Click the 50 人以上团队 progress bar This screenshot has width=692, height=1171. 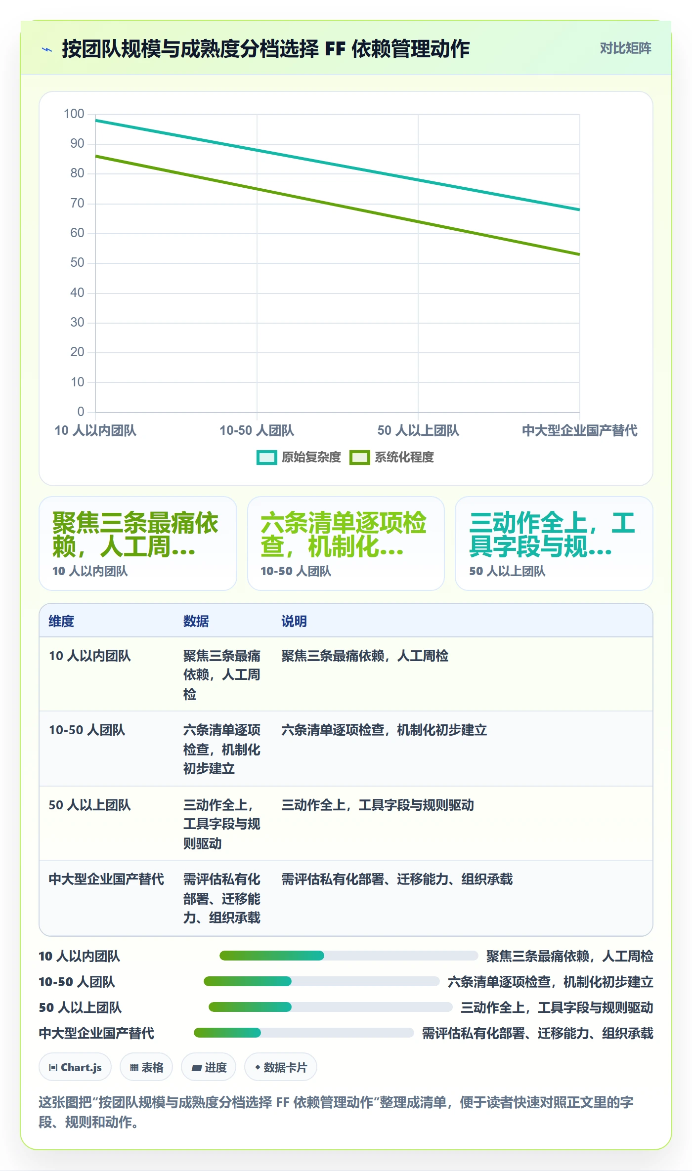click(330, 1007)
